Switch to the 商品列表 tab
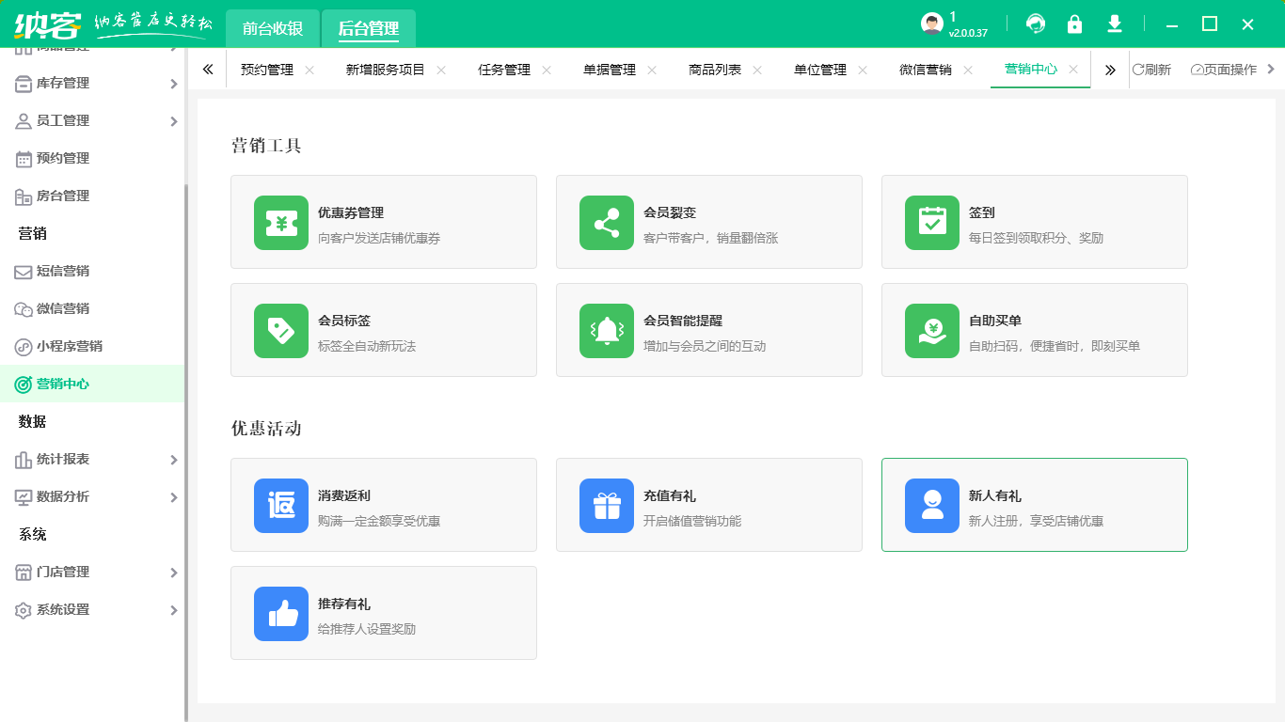 715,70
